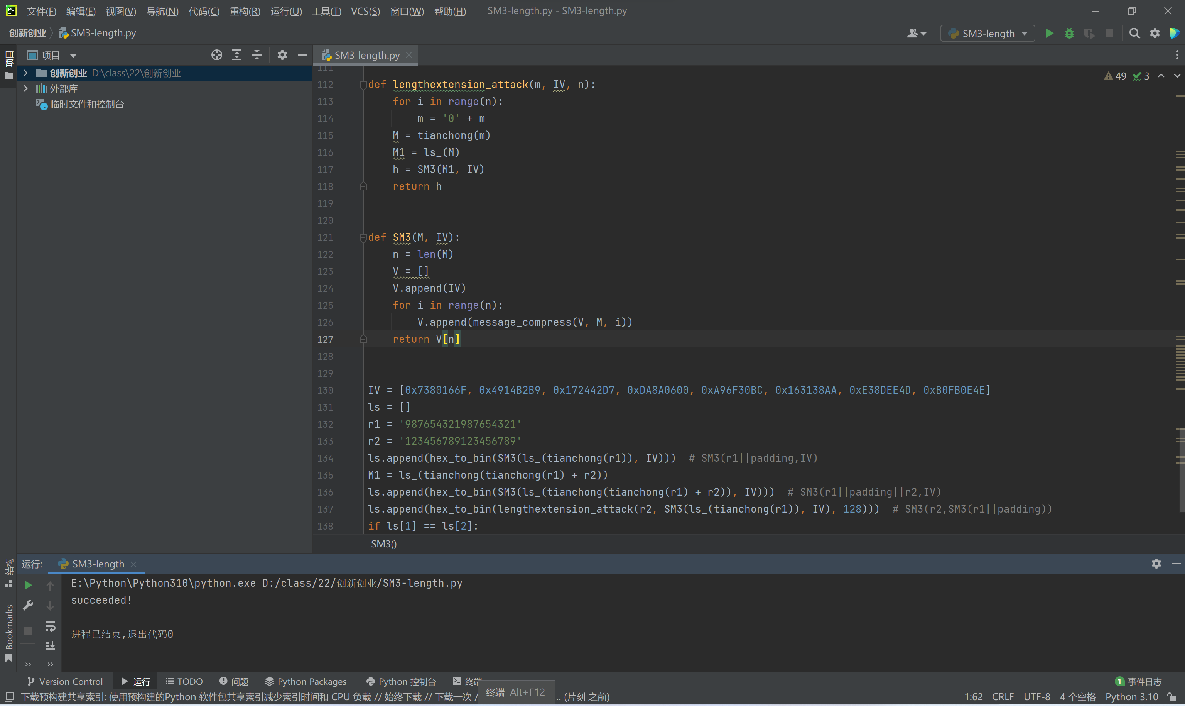Click the locate-file crosshair icon in project panel
1185x706 pixels.
216,55
